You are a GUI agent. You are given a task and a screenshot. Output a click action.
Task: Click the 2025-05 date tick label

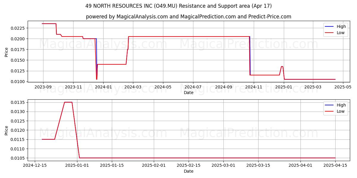(343, 87)
